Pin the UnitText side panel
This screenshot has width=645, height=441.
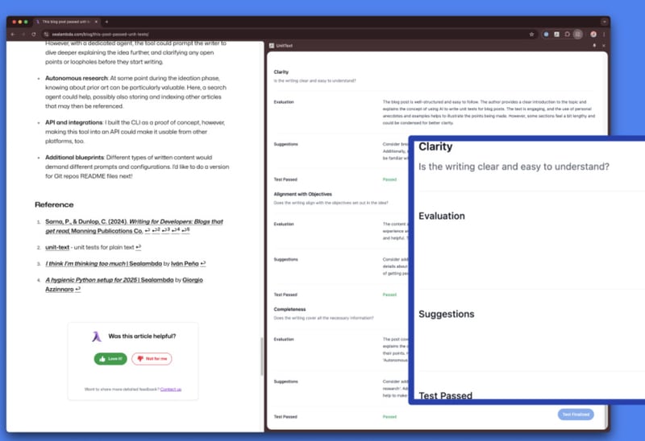coord(594,46)
